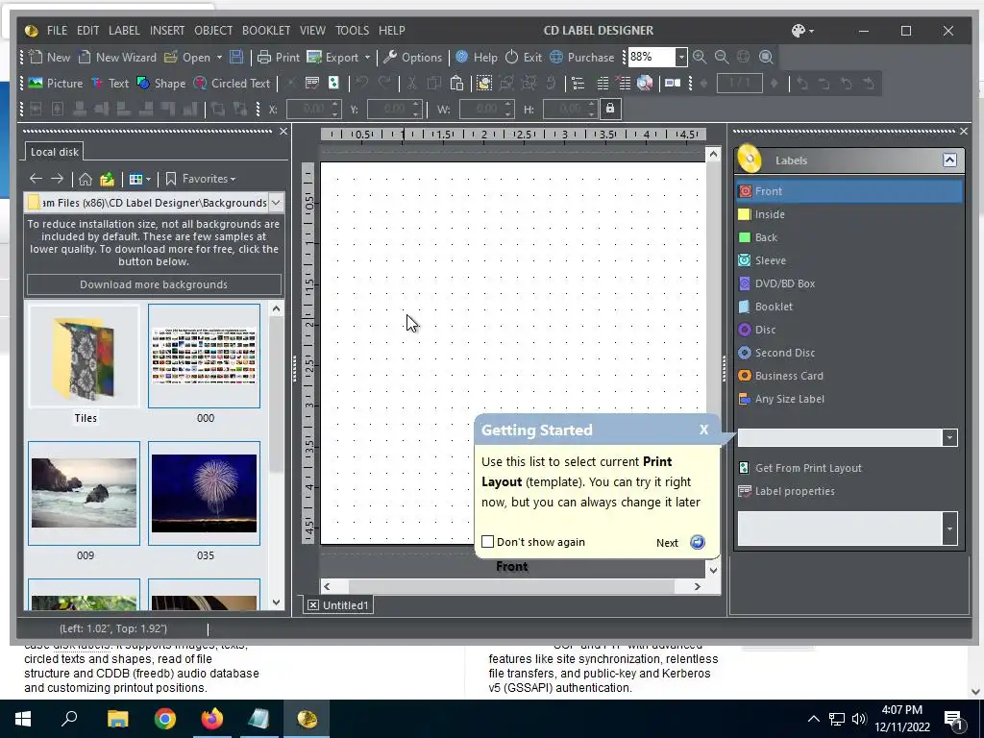
Task: Open the FILE menu
Action: coord(57,30)
